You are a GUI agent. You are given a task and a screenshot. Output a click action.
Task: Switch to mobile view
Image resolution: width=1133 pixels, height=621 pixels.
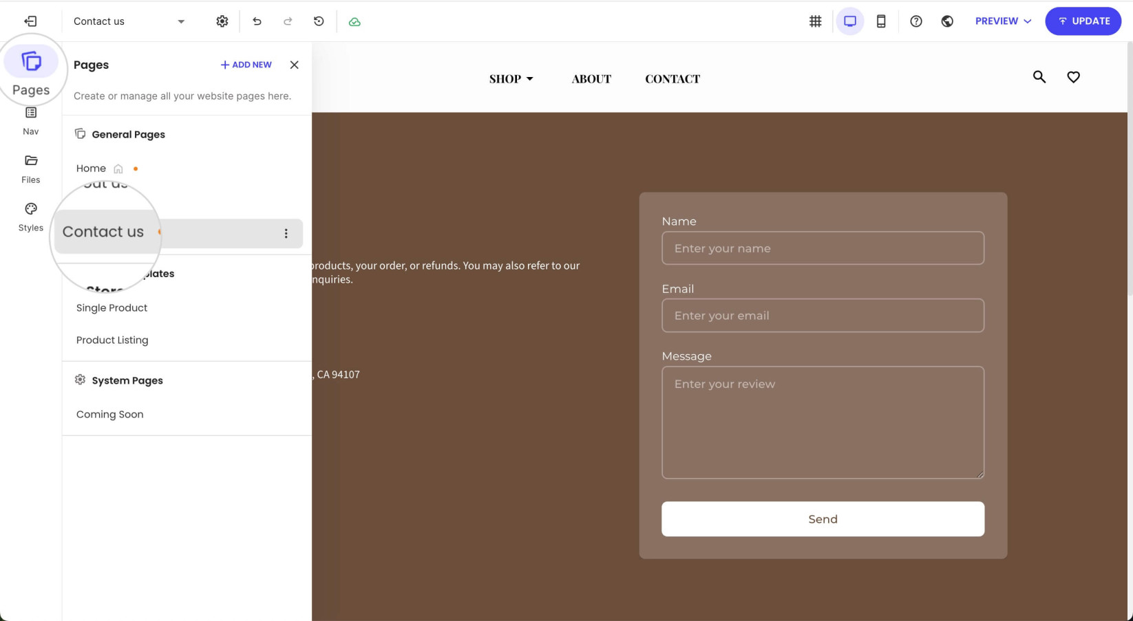tap(881, 21)
